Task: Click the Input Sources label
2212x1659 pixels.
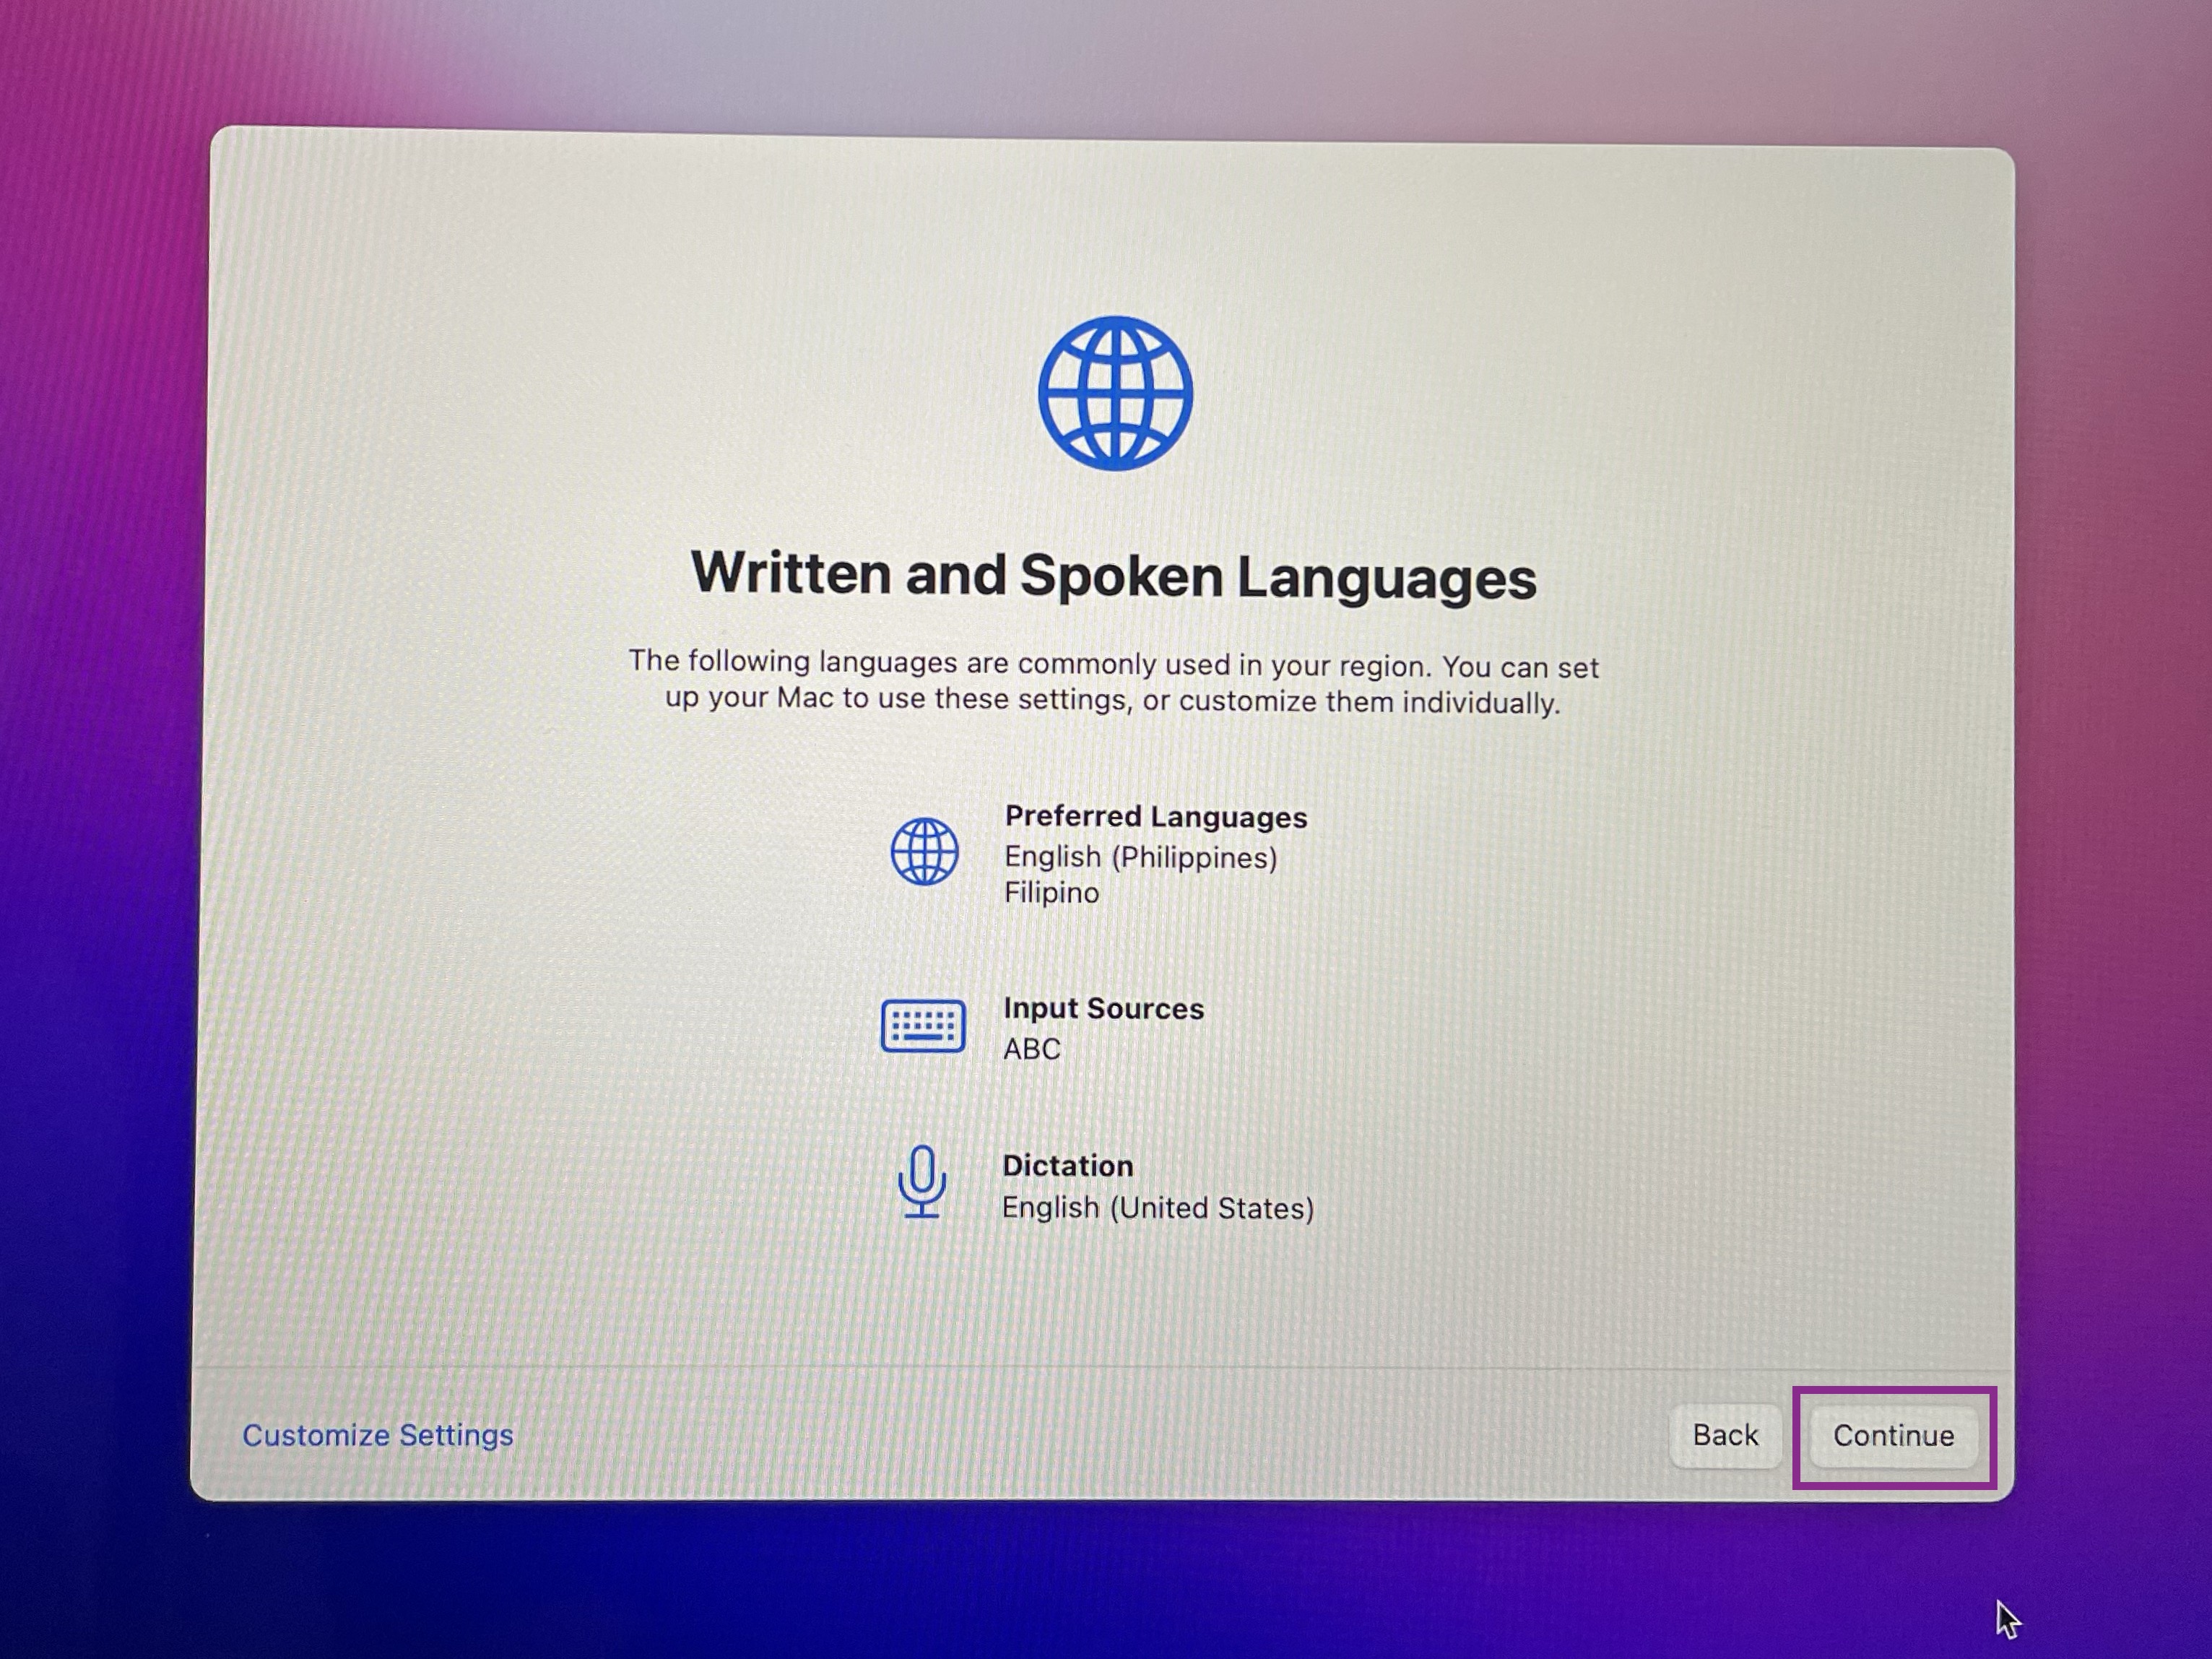Action: coord(1103,1008)
